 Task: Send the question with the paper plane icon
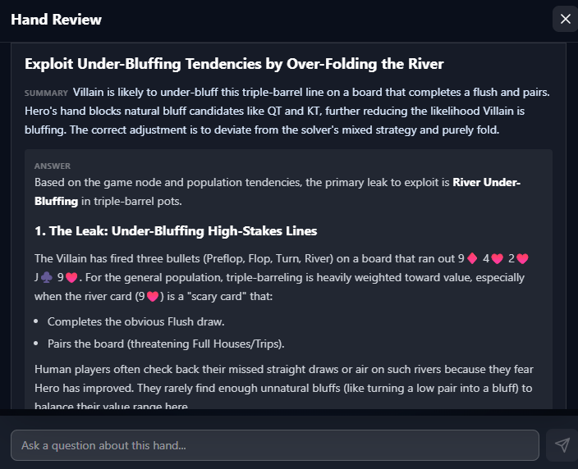click(x=562, y=445)
